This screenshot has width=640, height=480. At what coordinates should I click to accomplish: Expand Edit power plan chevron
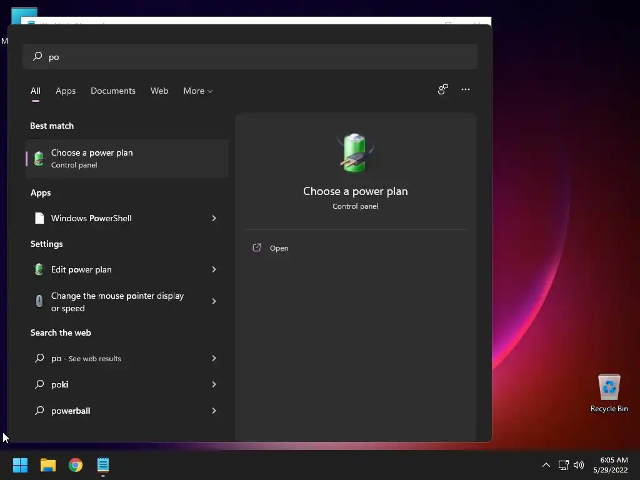(x=214, y=269)
